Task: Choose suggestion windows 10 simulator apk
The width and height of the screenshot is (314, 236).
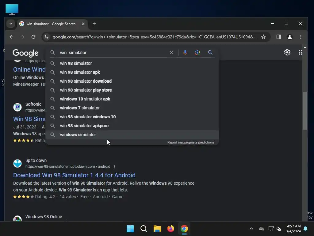Action: click(132, 99)
